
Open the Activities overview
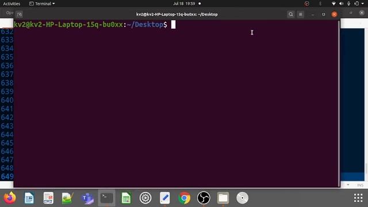[11, 3]
